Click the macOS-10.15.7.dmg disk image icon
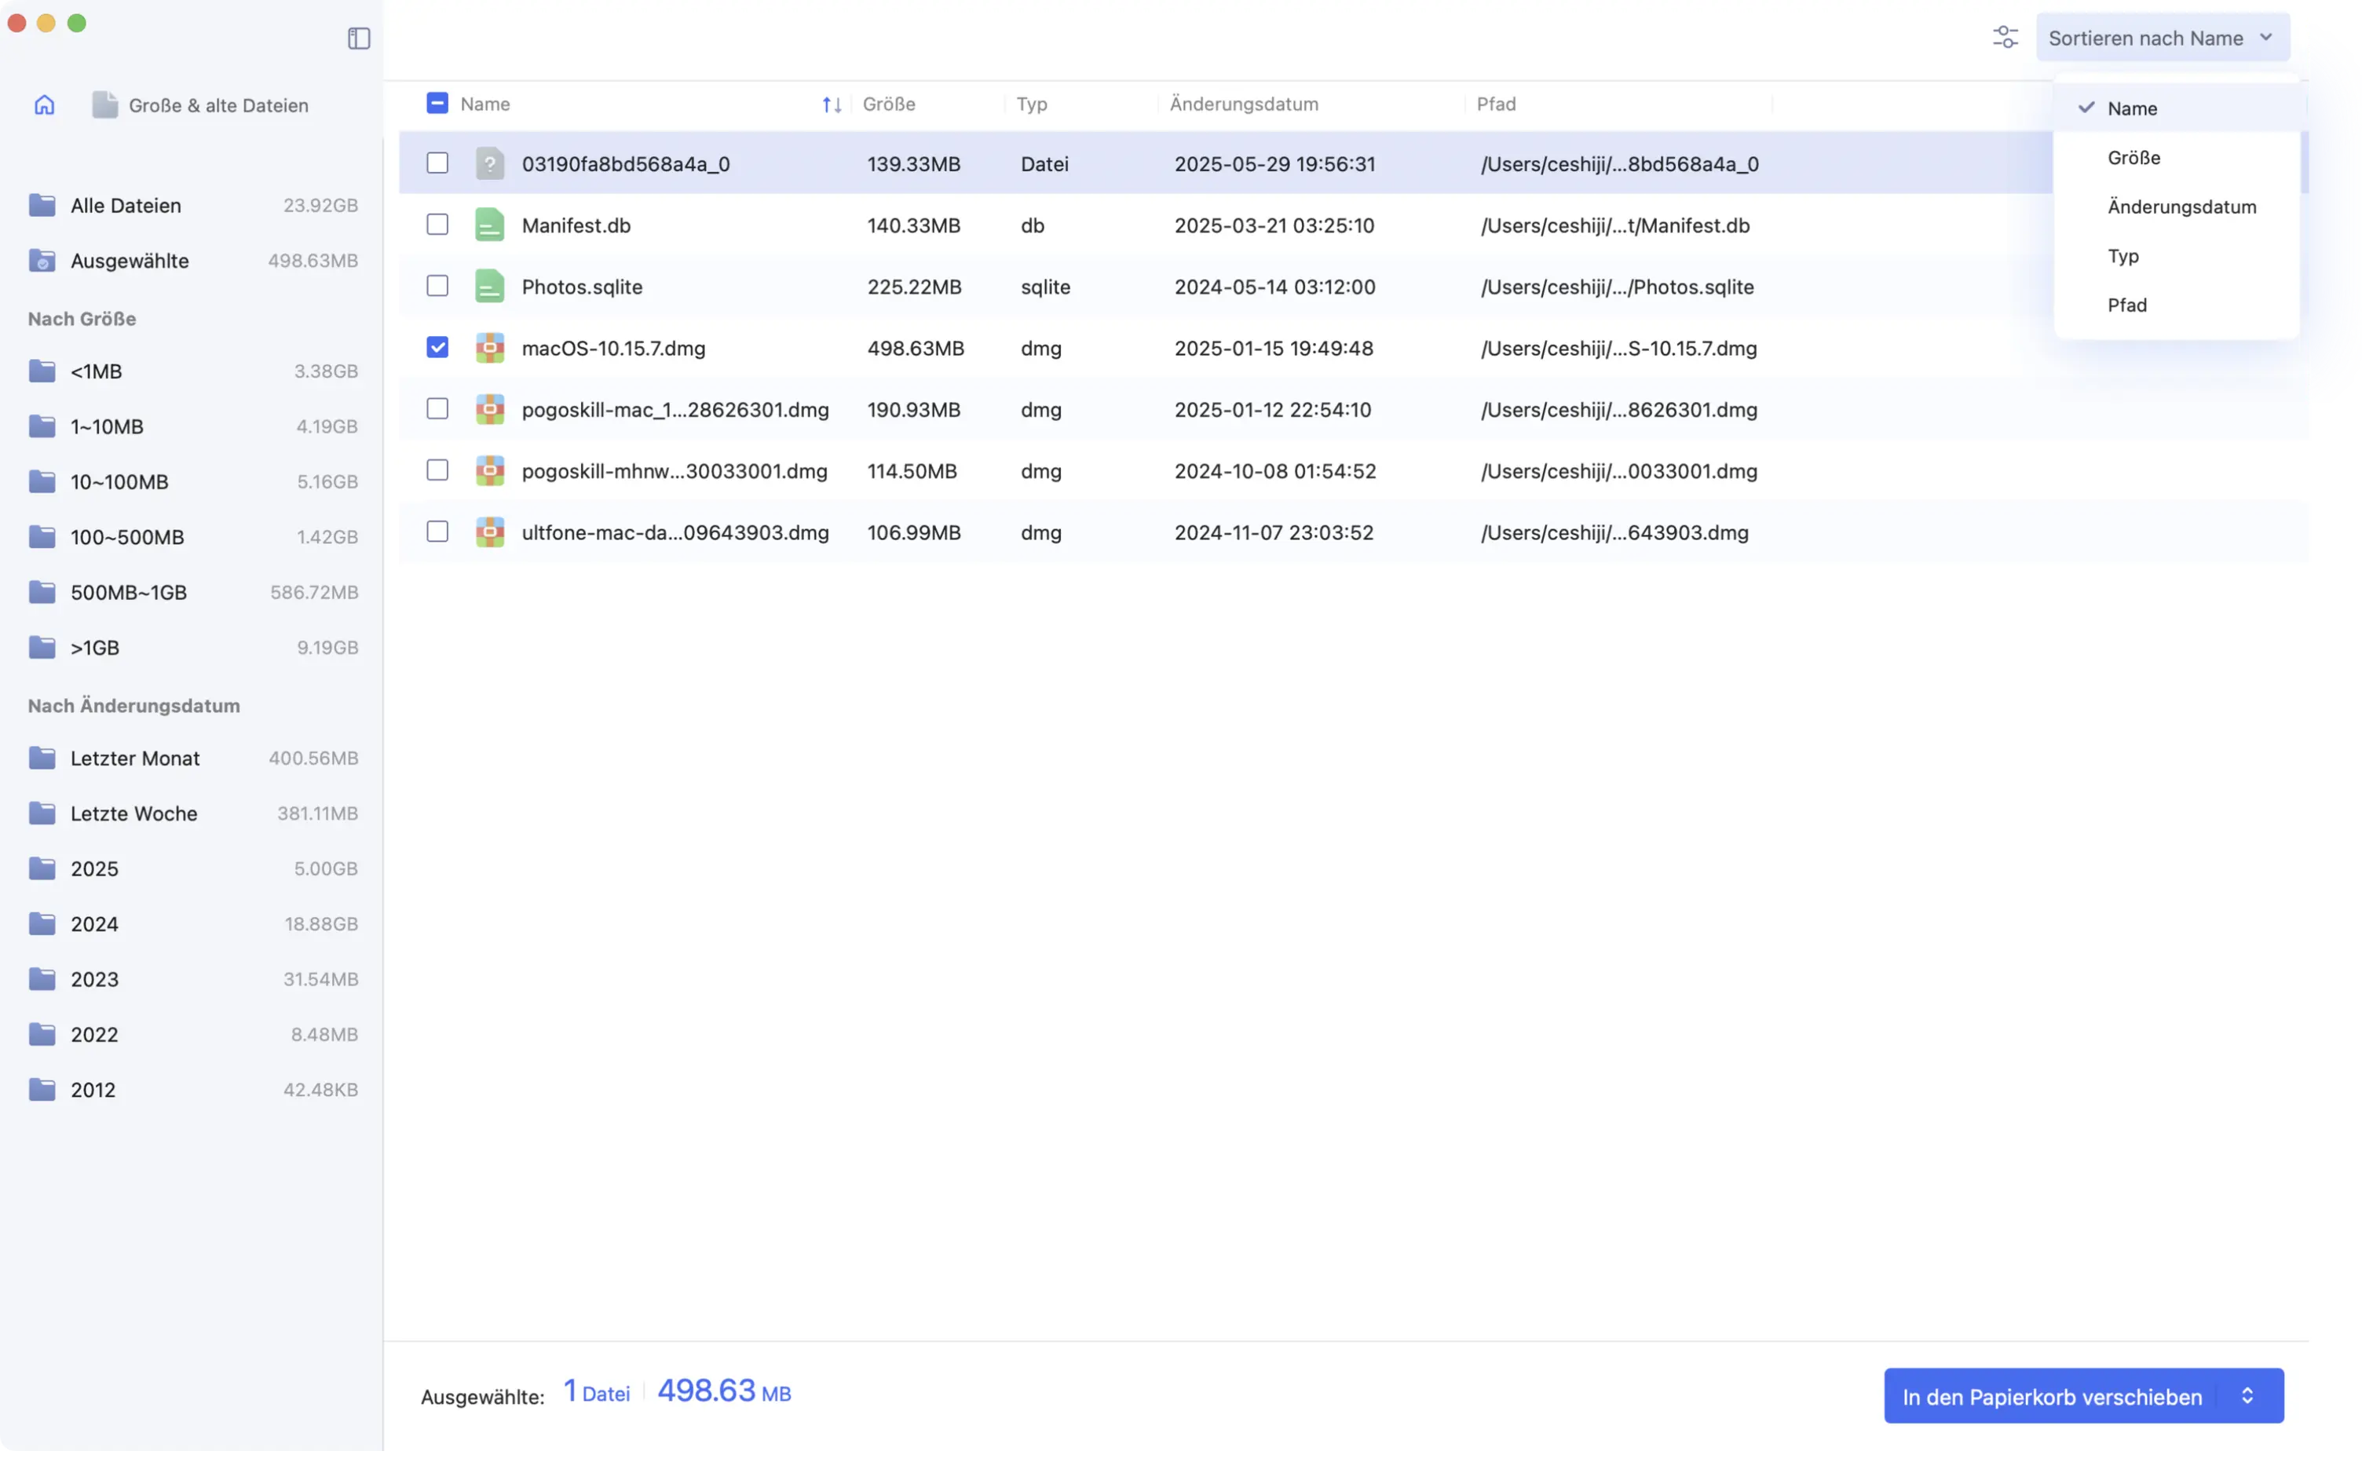The width and height of the screenshot is (2362, 1484). [489, 348]
